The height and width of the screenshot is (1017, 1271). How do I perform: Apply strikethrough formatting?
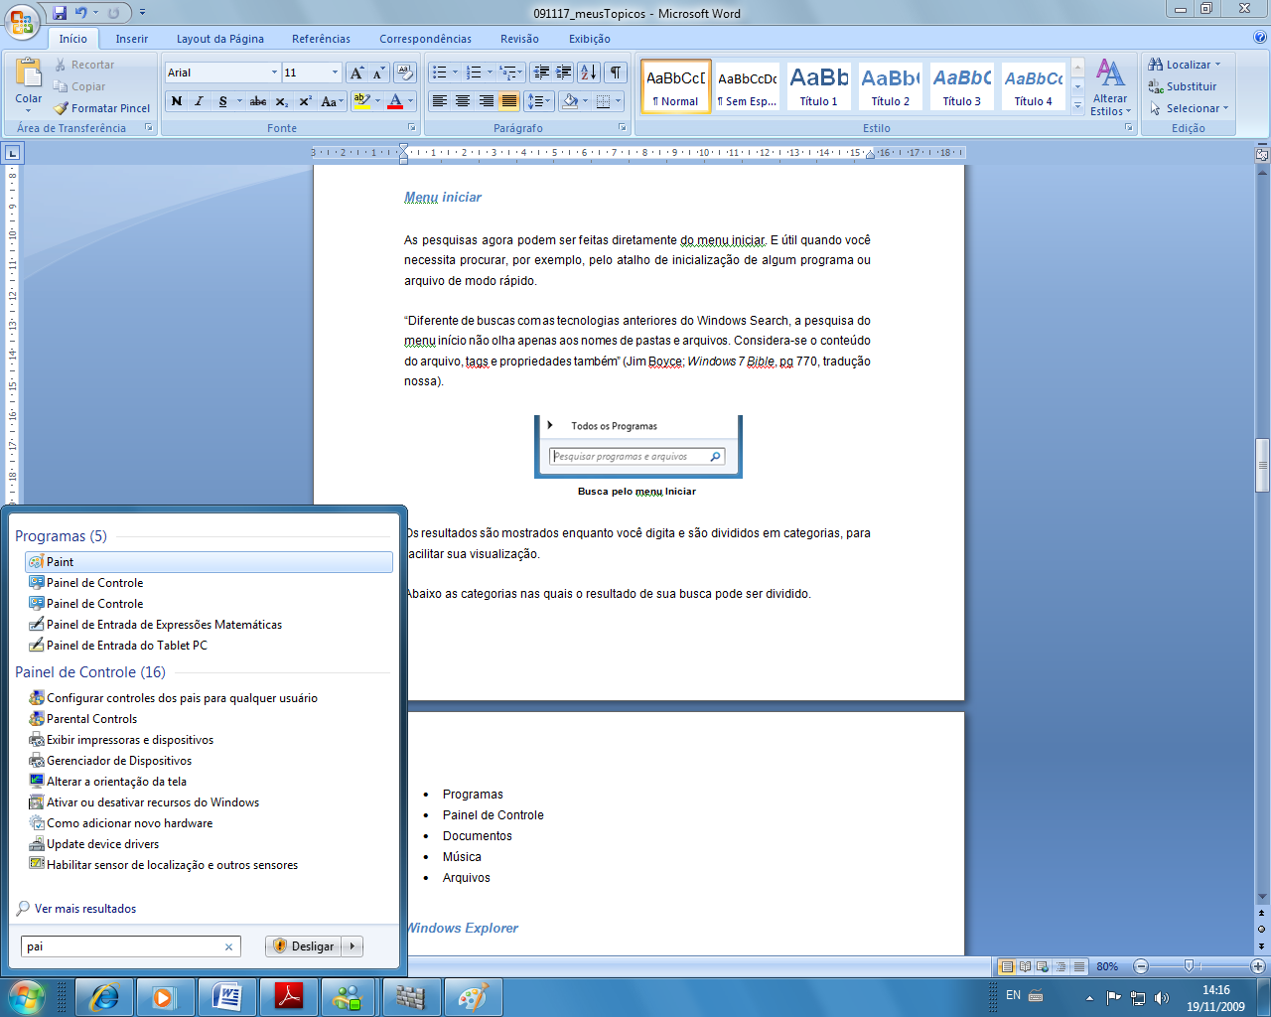click(x=258, y=101)
